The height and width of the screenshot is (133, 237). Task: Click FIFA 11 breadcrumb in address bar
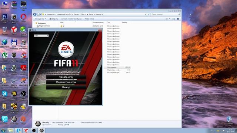pyautogui.click(x=84, y=14)
